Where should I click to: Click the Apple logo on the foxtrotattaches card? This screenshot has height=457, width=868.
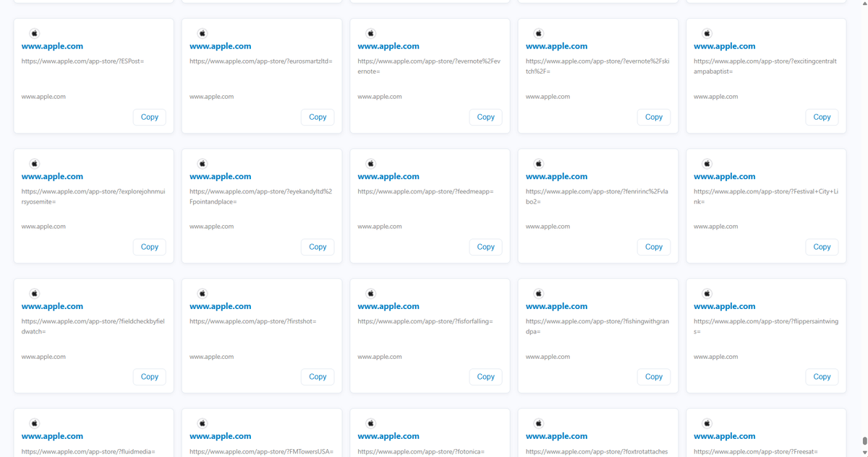pyautogui.click(x=538, y=423)
